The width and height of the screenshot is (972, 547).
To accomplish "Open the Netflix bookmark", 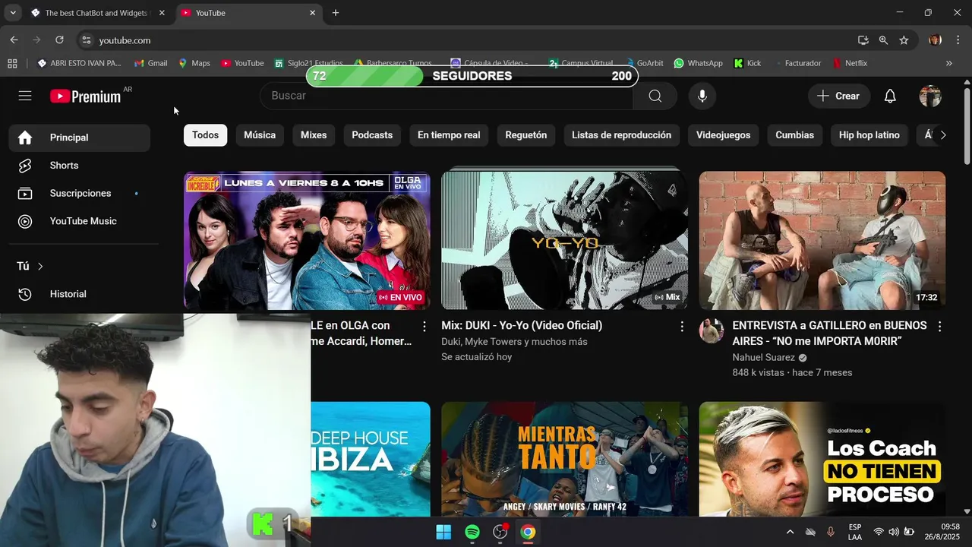I will (x=850, y=63).
